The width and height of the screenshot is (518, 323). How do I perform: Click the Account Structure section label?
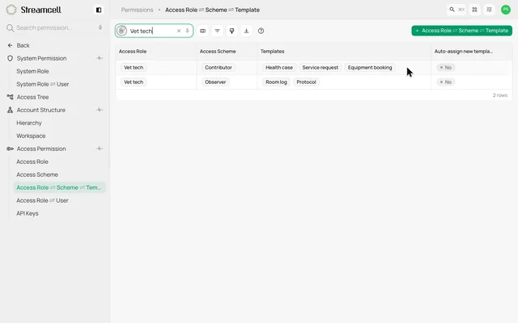[x=41, y=110]
